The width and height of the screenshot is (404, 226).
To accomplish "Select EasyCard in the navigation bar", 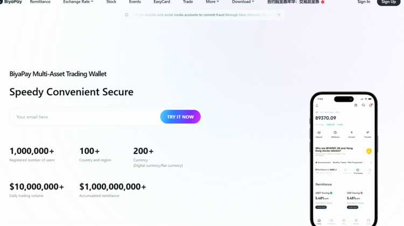I will 162,2.
